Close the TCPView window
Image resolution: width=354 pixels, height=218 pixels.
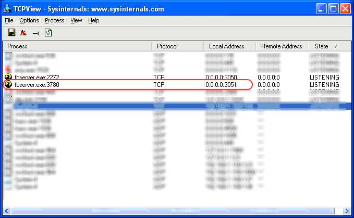click(x=346, y=9)
